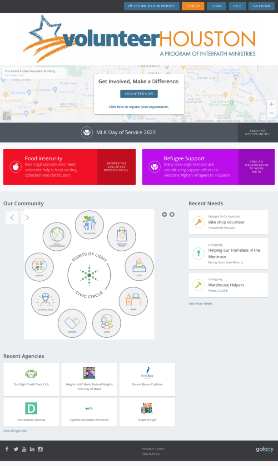Open the Contact Us footer link
278x466 pixels.
point(151,454)
